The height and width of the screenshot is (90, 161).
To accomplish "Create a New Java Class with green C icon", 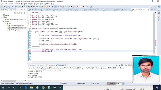I will tap(37, 7).
